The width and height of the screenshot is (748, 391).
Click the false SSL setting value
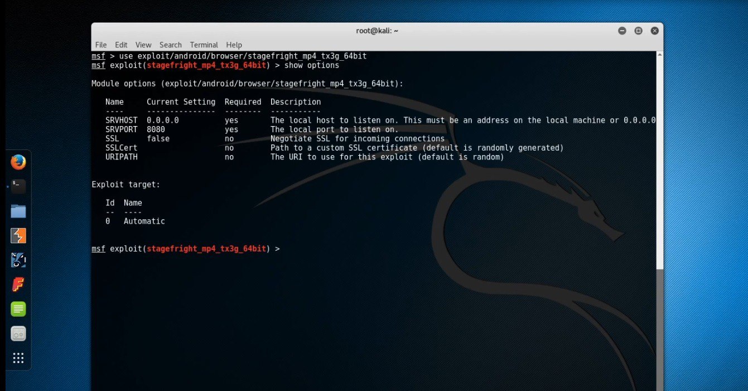pyautogui.click(x=158, y=139)
